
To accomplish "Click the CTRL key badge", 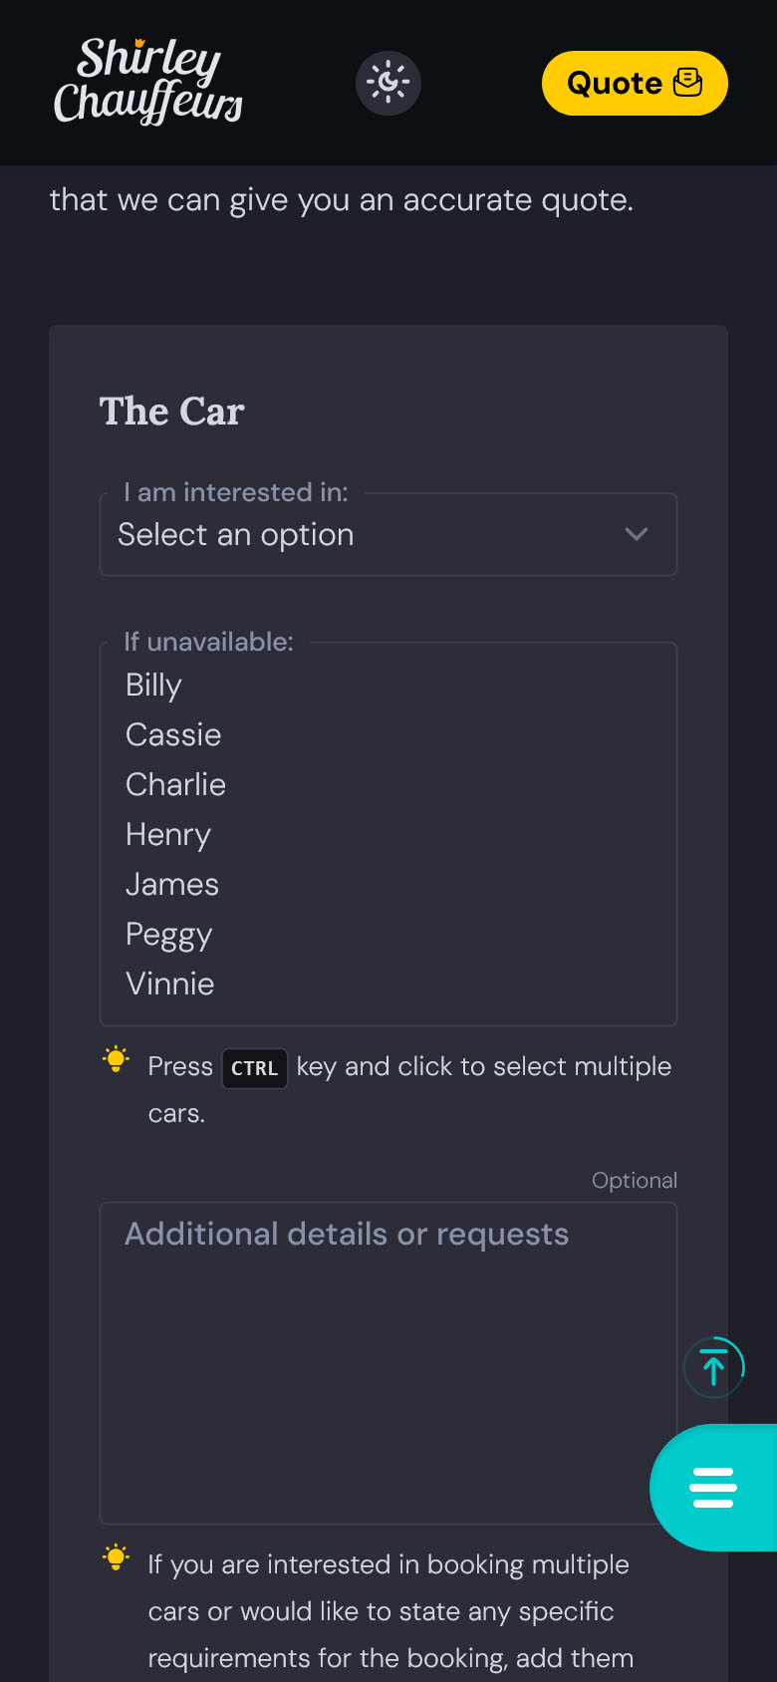I will coord(254,1068).
